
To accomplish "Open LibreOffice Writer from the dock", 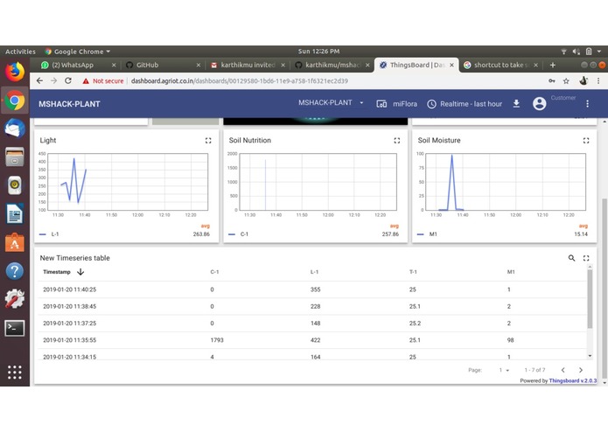I will pyautogui.click(x=15, y=213).
